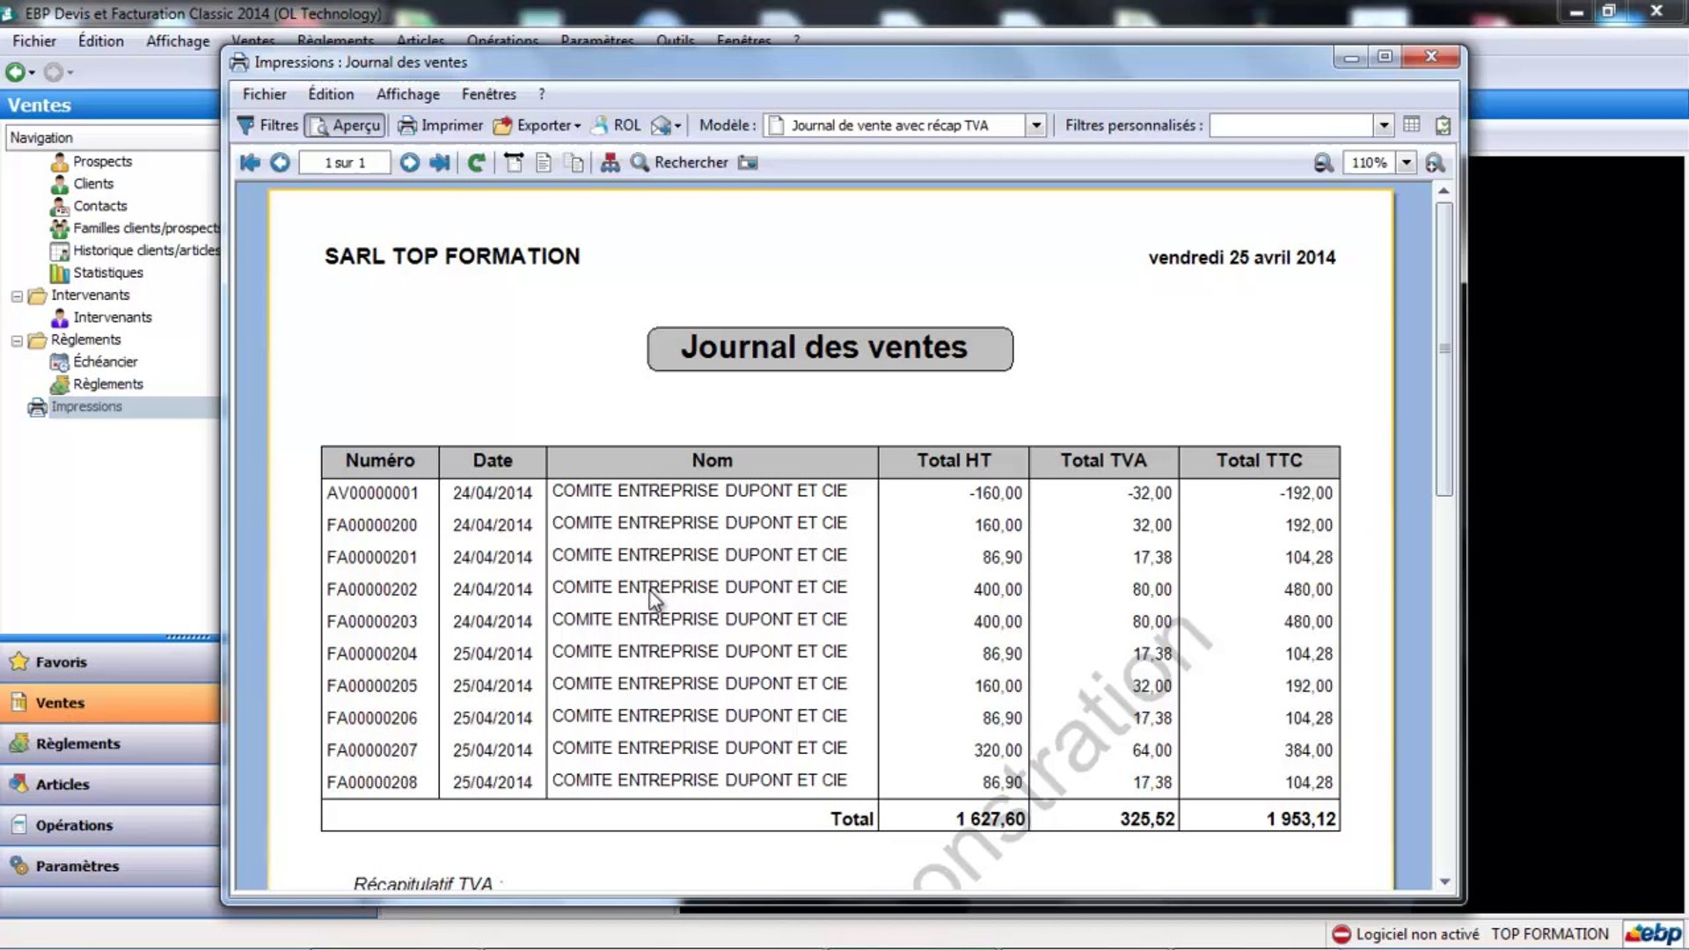Open the Fichier menu in main window
The width and height of the screenshot is (1689, 950).
(x=33, y=41)
